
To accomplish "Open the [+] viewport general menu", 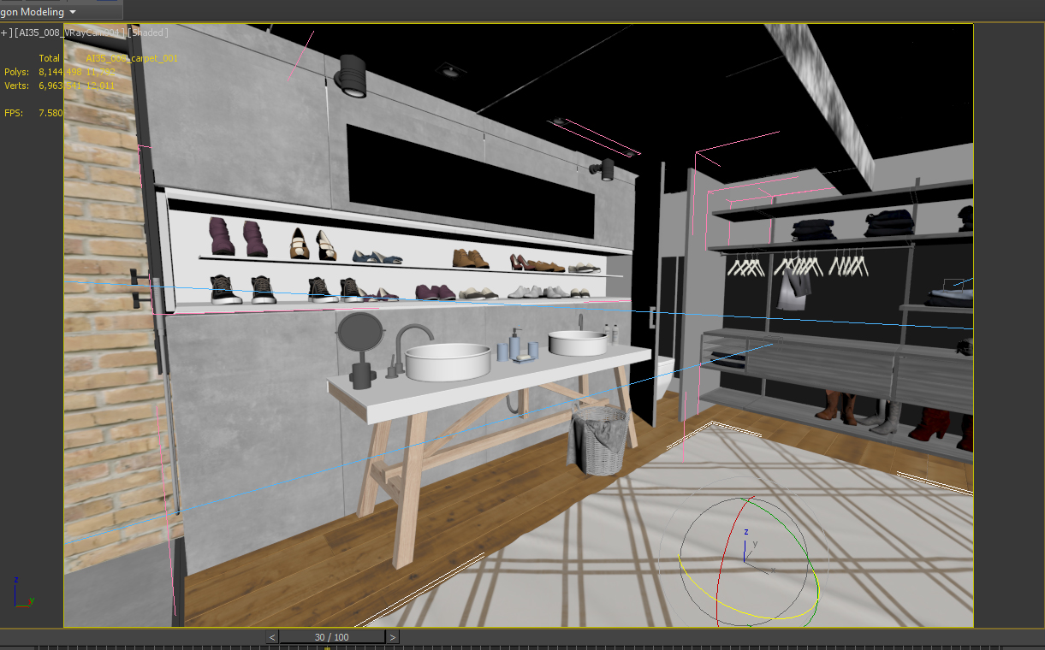I will (x=7, y=32).
